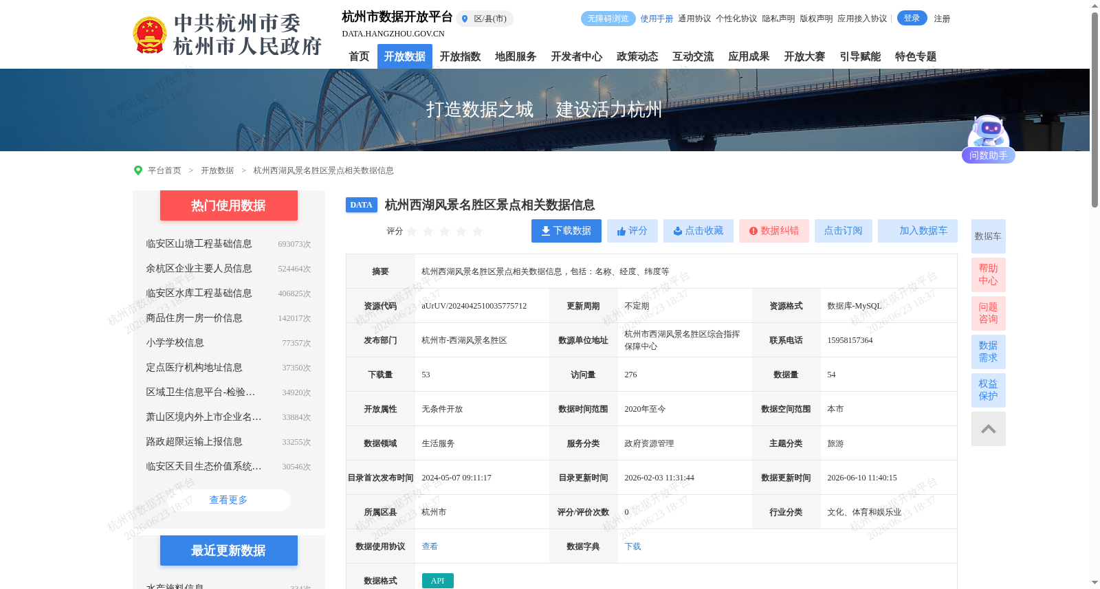Viewport: 1100px width, 589px height.
Task: Select the 开放数据 nav tab
Action: 405,56
